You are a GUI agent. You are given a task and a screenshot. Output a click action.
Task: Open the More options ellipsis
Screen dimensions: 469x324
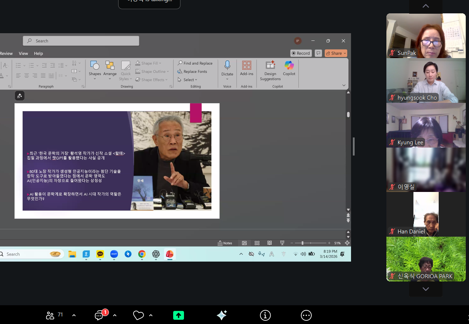click(x=306, y=315)
